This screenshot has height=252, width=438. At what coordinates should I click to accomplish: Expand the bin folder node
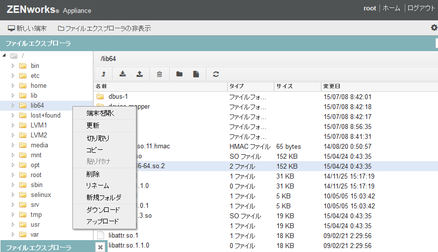(13, 65)
